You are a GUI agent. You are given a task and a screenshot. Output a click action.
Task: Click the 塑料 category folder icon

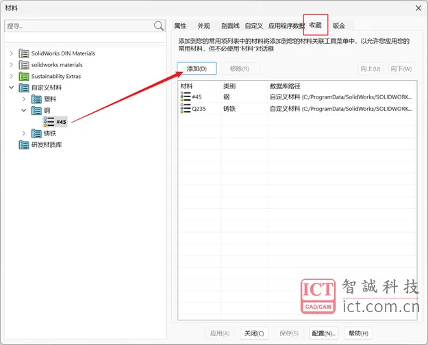coord(36,99)
